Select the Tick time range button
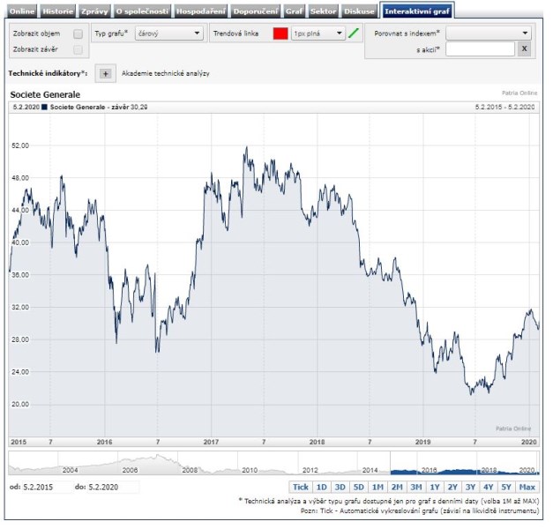 (x=301, y=487)
